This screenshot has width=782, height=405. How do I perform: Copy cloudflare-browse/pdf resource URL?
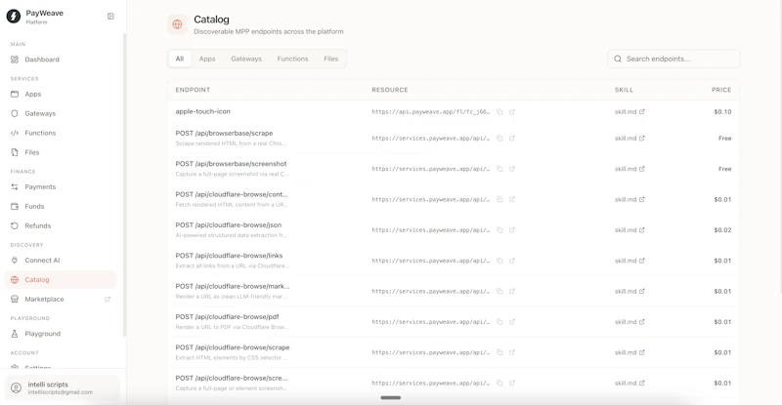pyautogui.click(x=500, y=322)
